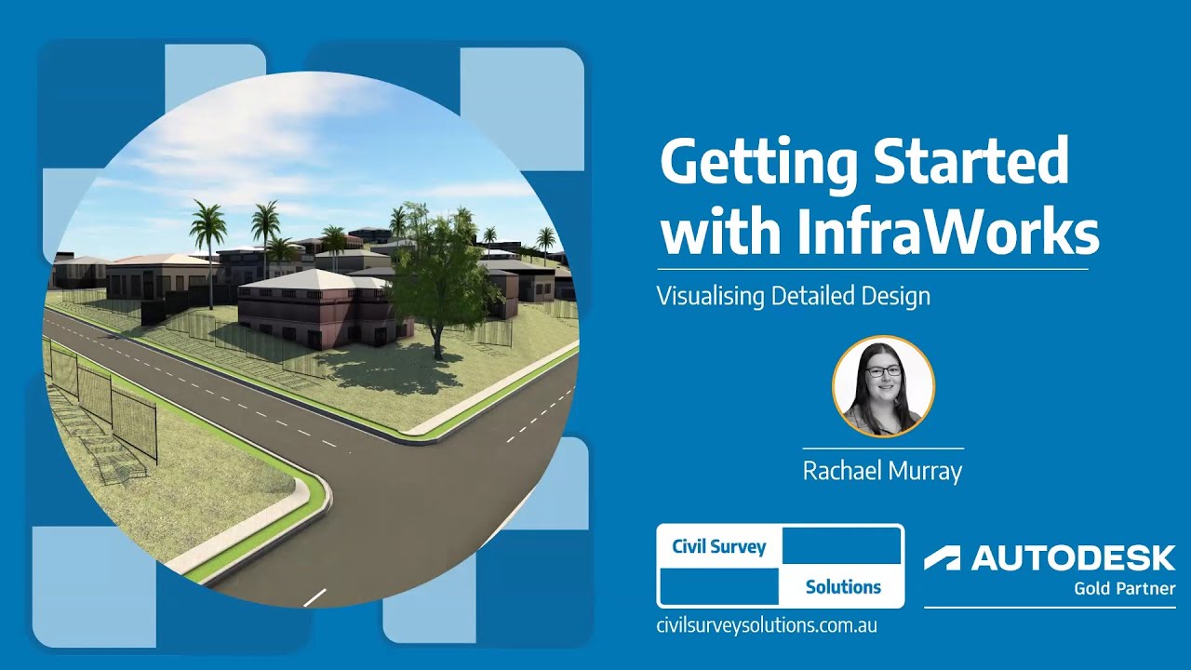Click the 'Rachael Murray' name text

882,471
